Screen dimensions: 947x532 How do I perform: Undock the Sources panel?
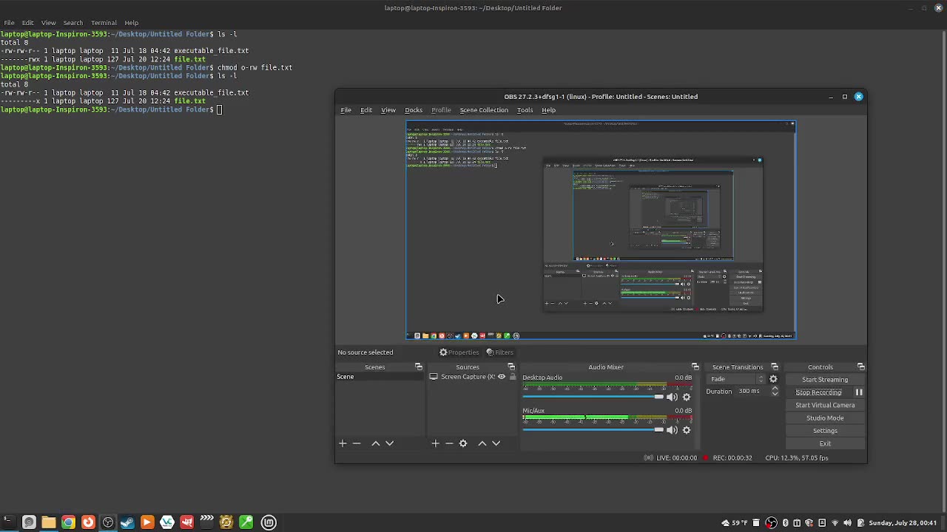coord(511,367)
